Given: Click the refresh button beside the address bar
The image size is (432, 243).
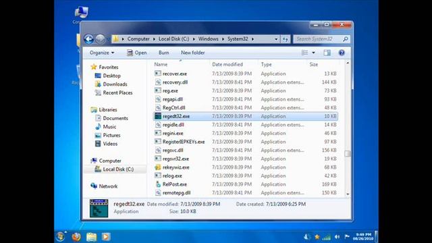Looking at the screenshot, I should (285, 39).
